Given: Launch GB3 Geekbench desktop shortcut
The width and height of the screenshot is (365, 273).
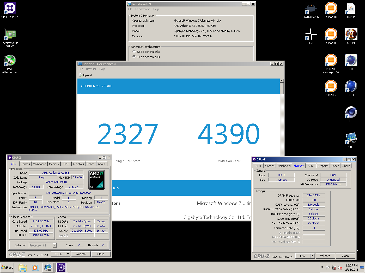Looking at the screenshot, I should (351, 140).
